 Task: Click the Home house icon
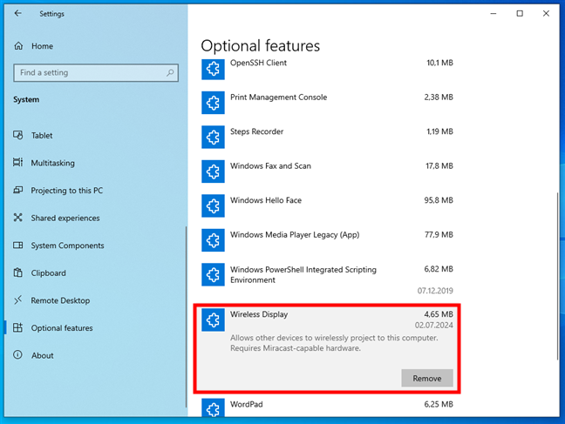click(x=18, y=46)
